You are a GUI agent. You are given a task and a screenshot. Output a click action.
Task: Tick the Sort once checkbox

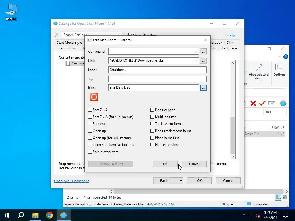[x=90, y=124]
